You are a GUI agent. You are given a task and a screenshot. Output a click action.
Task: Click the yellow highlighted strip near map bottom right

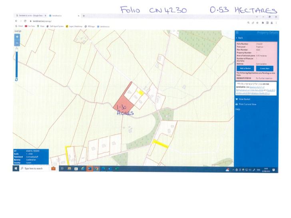coord(160,144)
